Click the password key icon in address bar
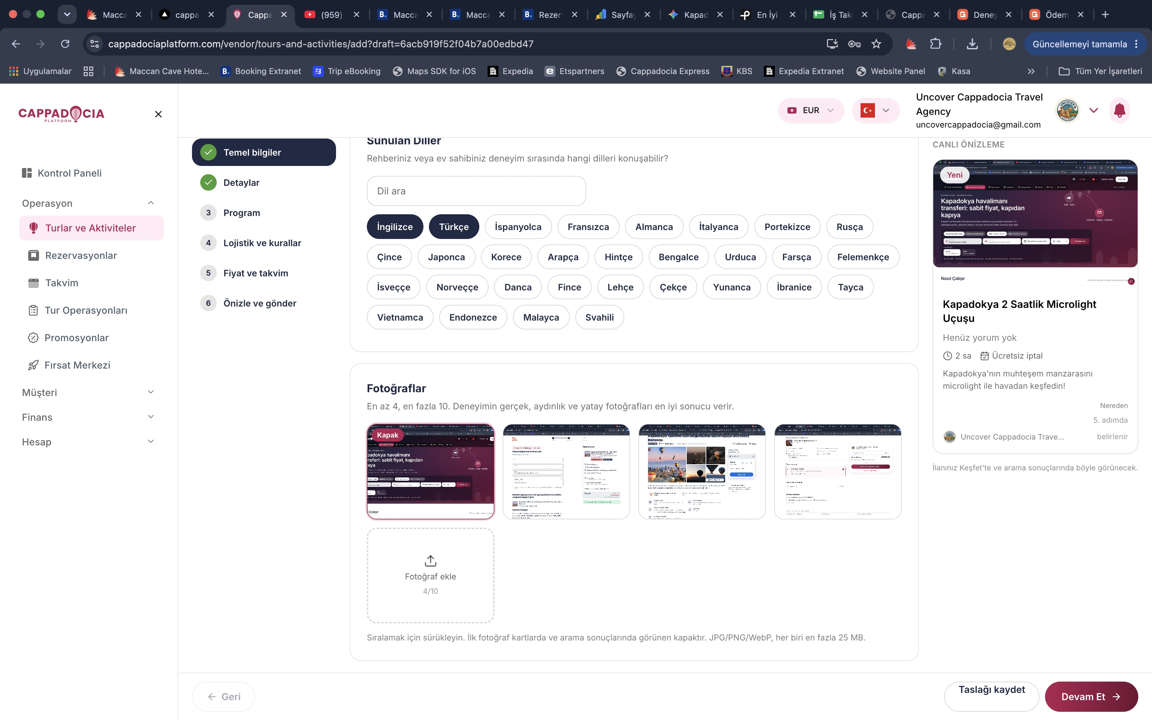 (x=854, y=44)
